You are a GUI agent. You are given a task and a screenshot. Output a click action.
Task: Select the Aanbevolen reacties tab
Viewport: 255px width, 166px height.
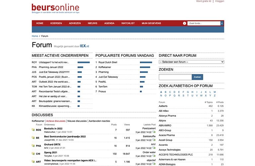click(x=99, y=121)
